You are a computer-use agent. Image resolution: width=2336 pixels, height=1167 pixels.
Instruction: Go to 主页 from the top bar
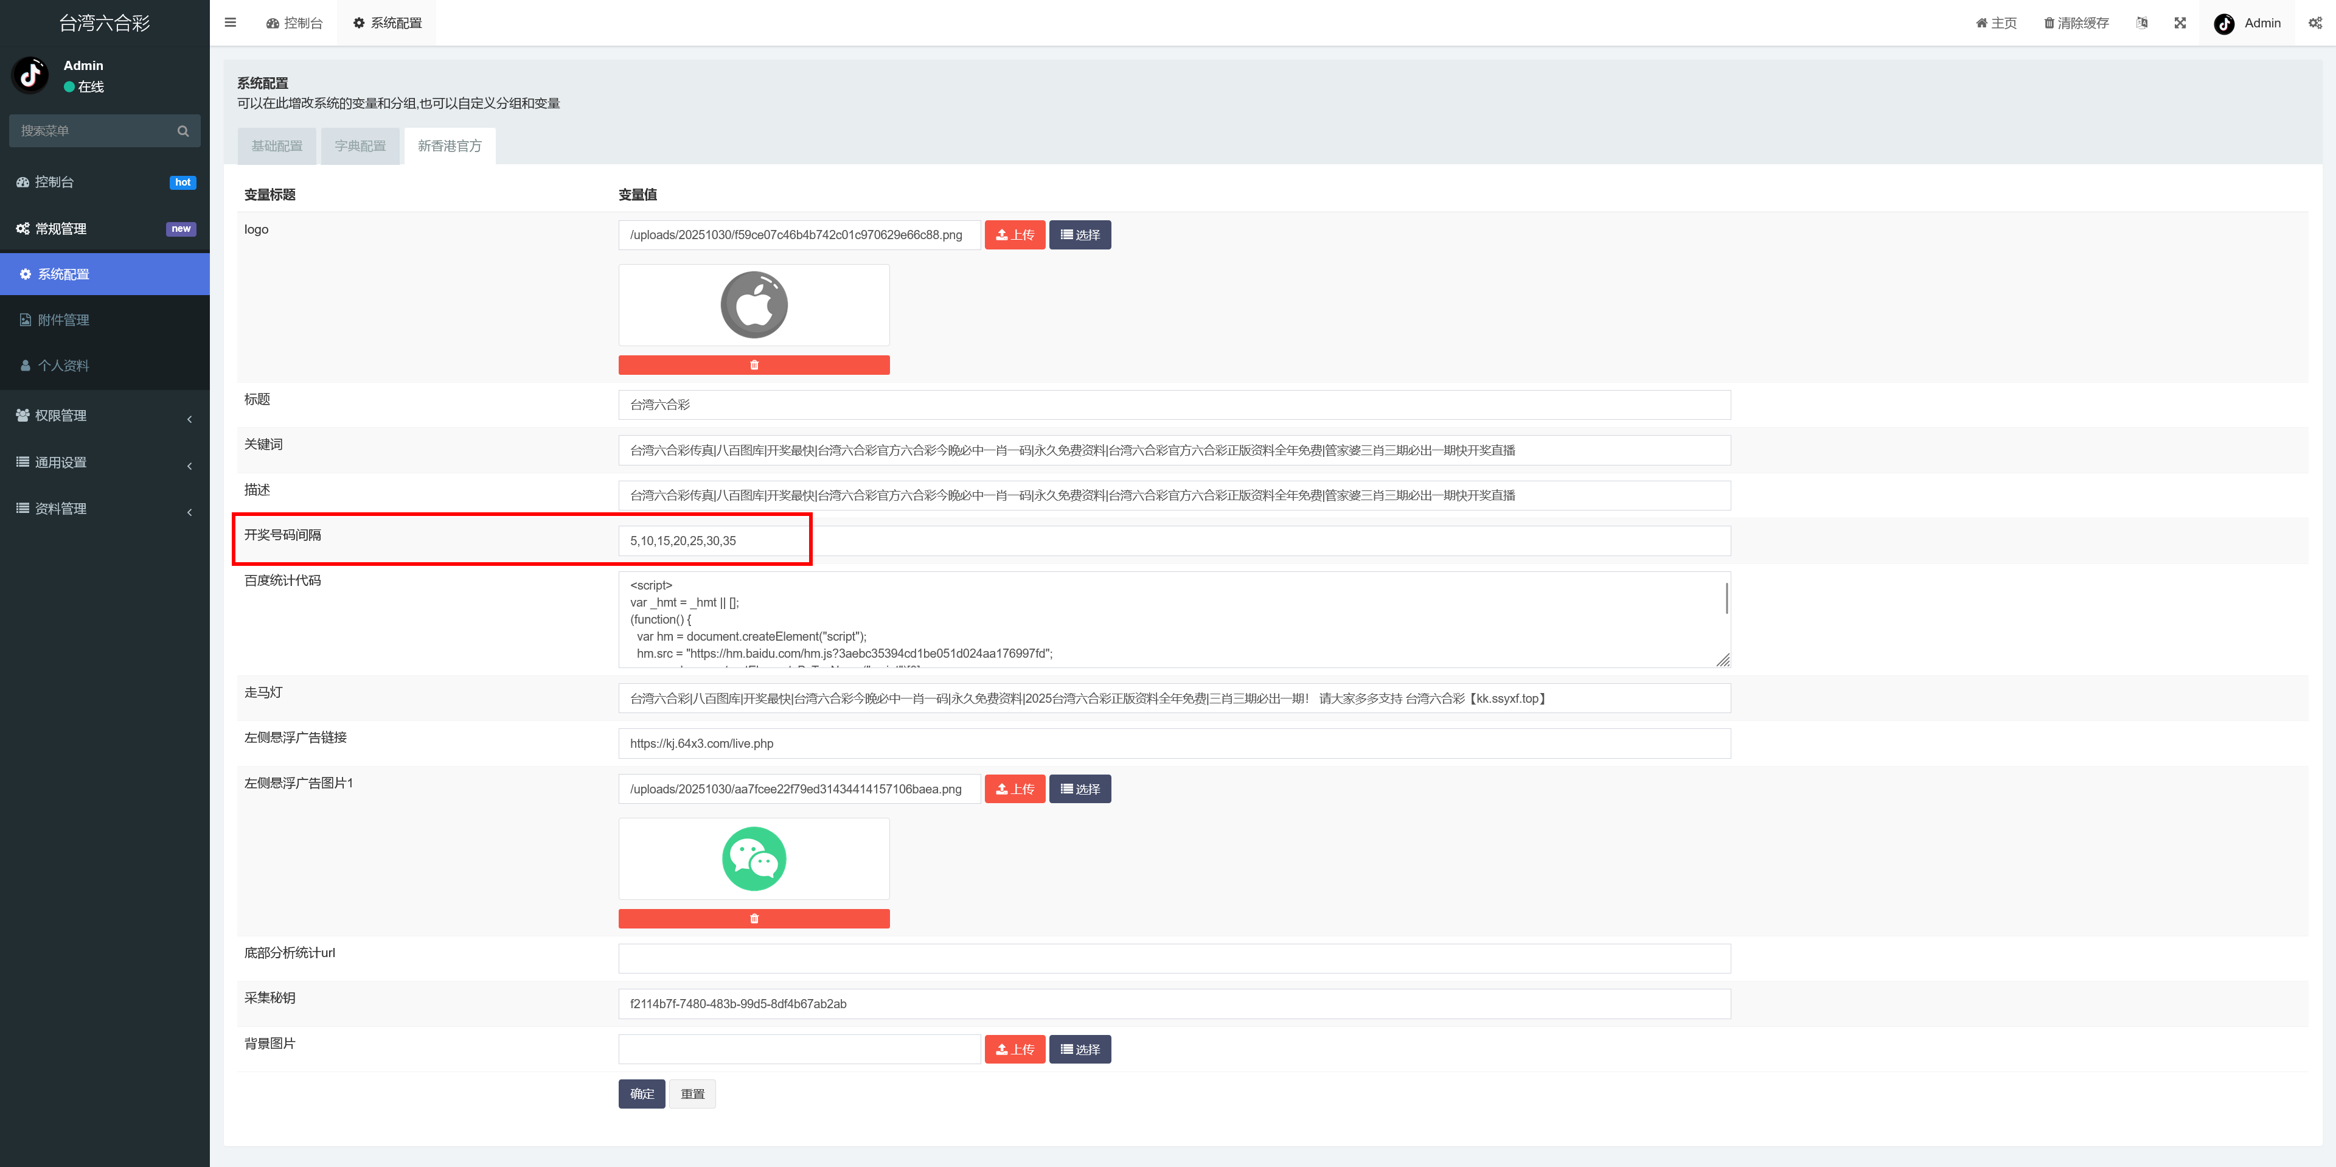tap(1996, 23)
